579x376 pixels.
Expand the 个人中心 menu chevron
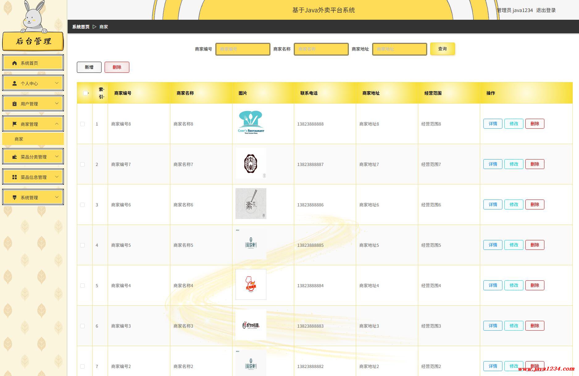point(57,83)
